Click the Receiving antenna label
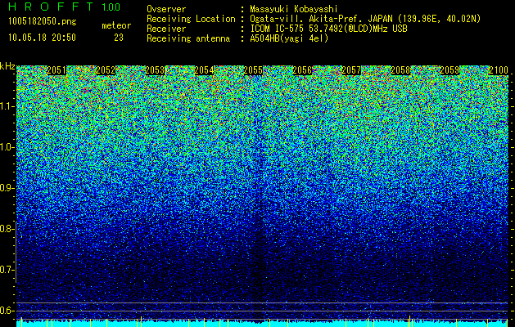Viewport: 515px width, 327px height. 188,38
